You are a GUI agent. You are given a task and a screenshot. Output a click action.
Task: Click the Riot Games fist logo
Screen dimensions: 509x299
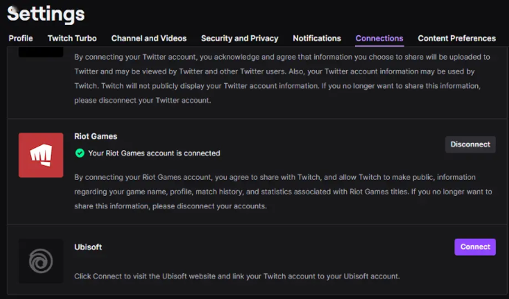point(41,155)
